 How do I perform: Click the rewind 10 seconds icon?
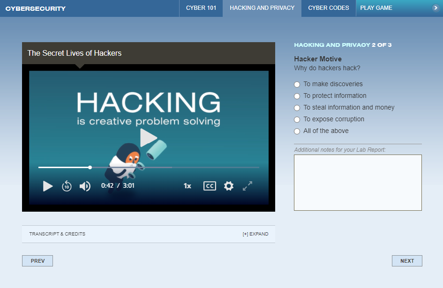67,186
